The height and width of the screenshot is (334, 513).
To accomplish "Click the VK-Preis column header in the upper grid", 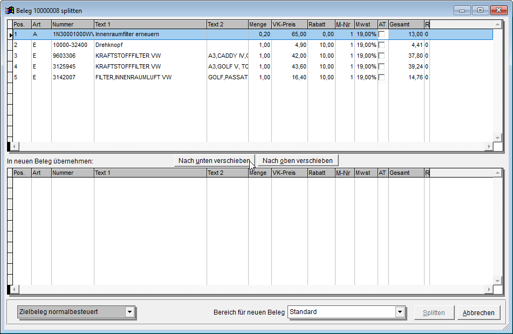I will coord(289,24).
